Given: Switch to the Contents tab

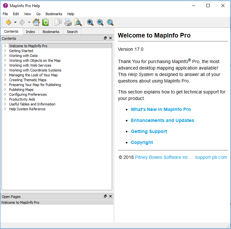Looking at the screenshot, I should [11, 31].
